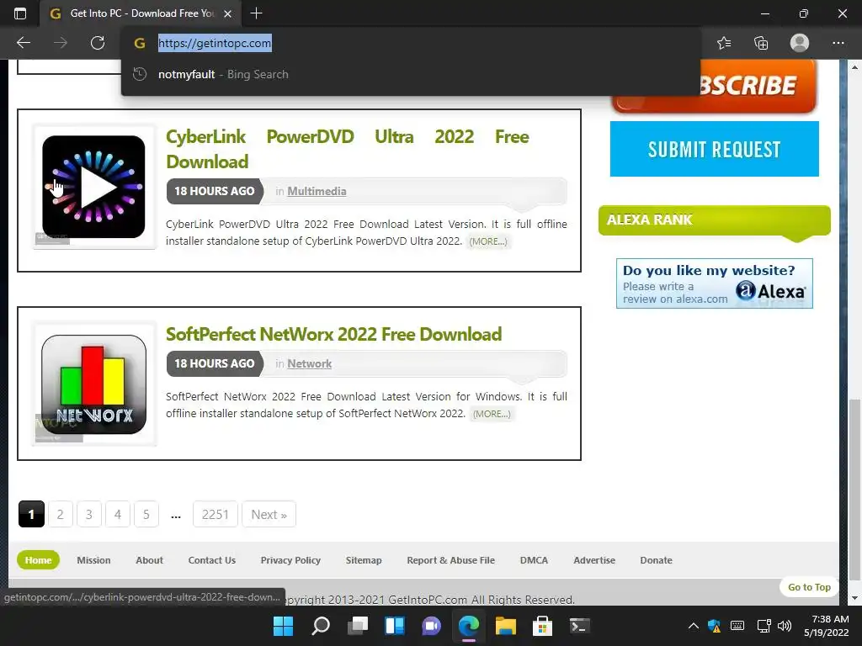Open the Favorites star icon
Viewport: 862px width, 646px height.
coord(724,43)
